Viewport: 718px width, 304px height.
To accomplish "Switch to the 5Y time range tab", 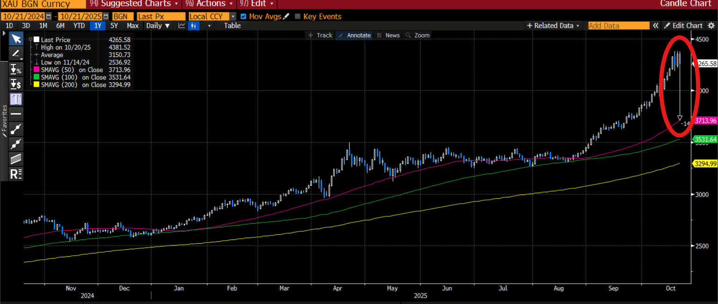I will pyautogui.click(x=115, y=26).
